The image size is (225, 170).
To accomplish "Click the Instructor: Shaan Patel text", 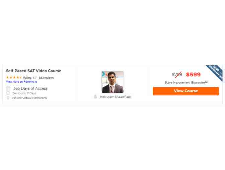I will click(116, 97).
